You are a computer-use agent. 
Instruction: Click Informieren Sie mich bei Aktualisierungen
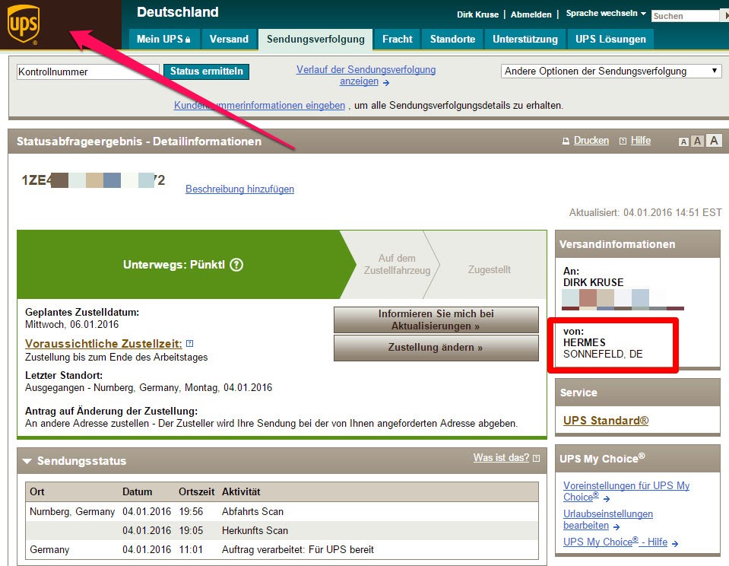click(436, 320)
